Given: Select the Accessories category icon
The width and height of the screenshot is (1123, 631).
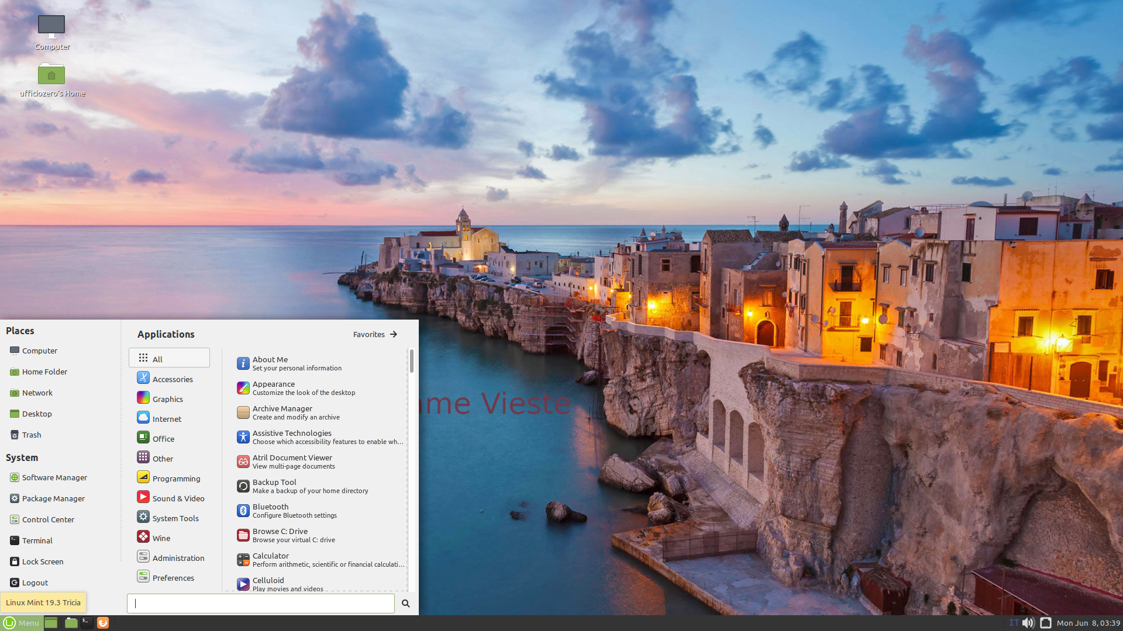Looking at the screenshot, I should tap(143, 378).
